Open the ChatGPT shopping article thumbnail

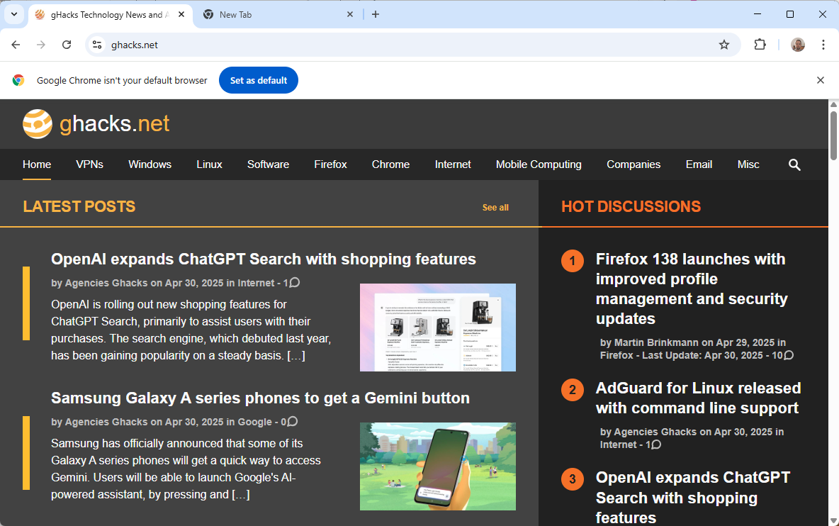click(x=438, y=328)
